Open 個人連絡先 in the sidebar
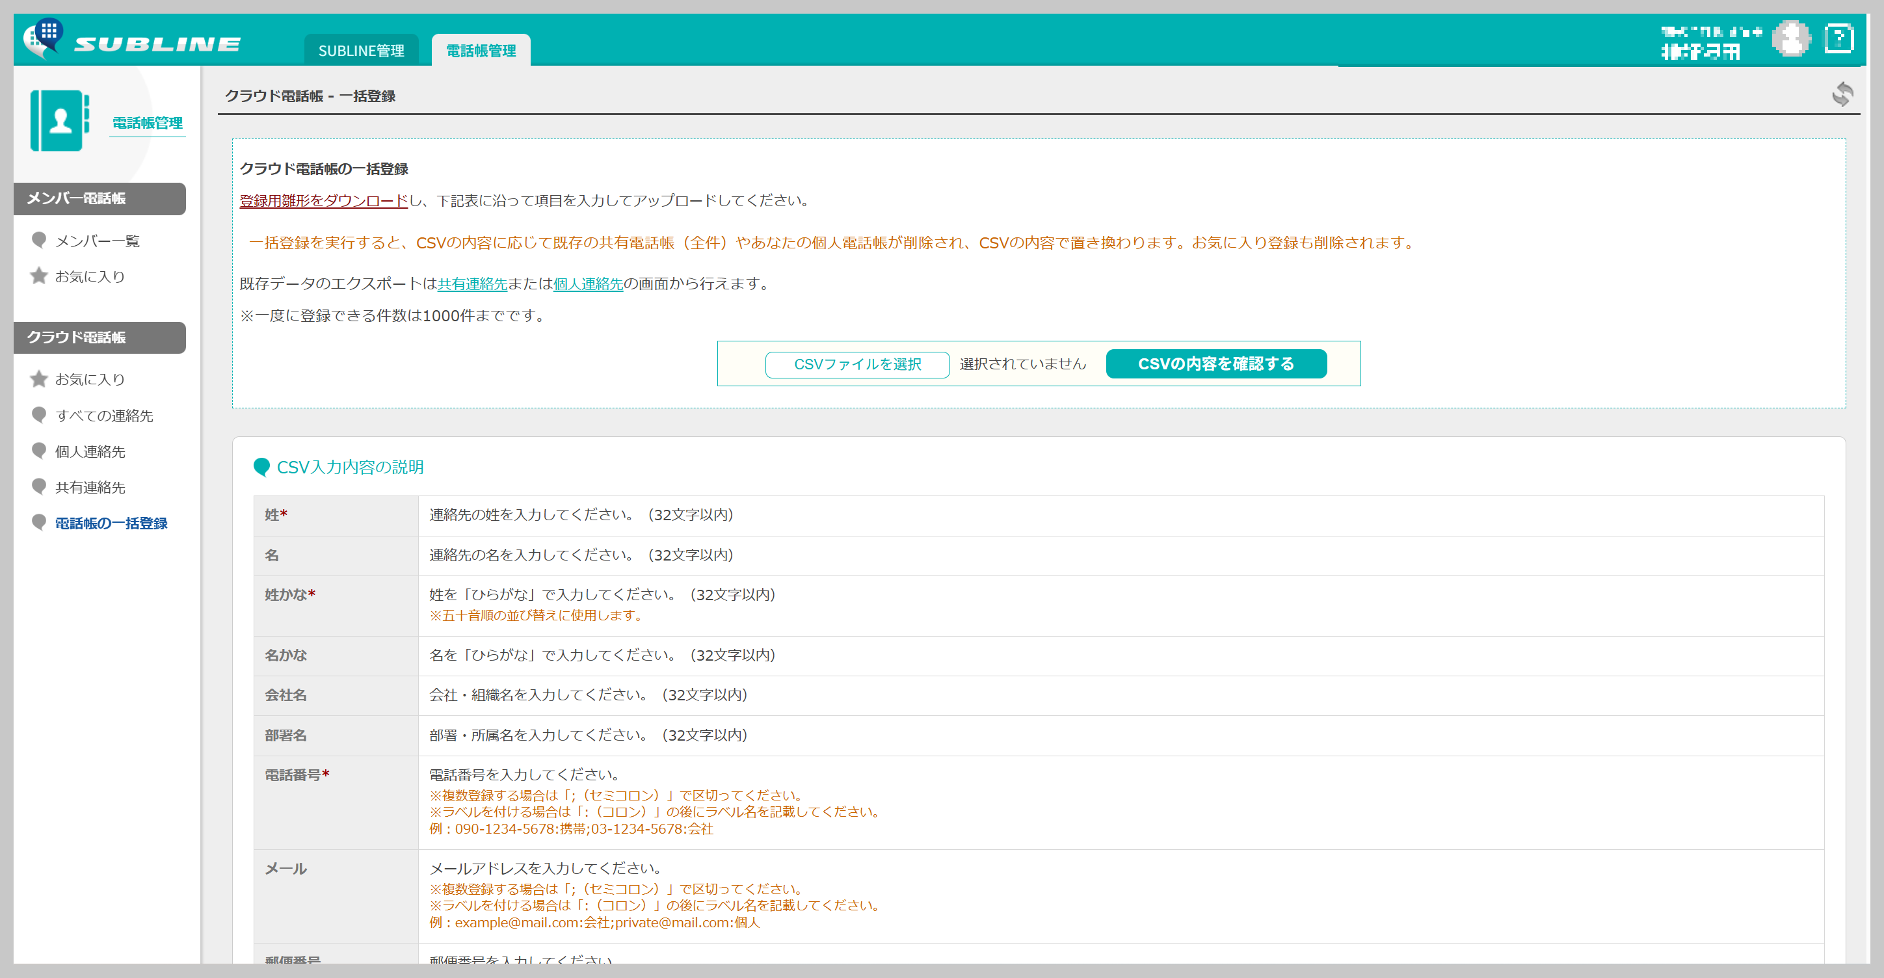1884x978 pixels. click(90, 451)
